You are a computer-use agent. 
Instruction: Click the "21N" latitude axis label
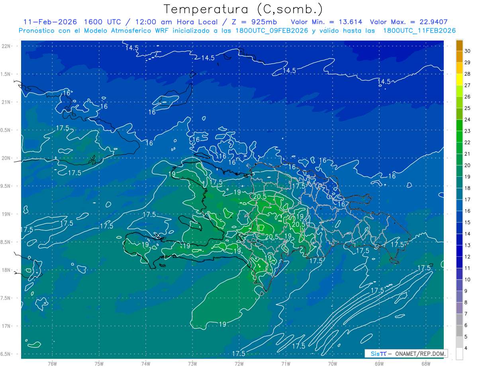point(6,102)
